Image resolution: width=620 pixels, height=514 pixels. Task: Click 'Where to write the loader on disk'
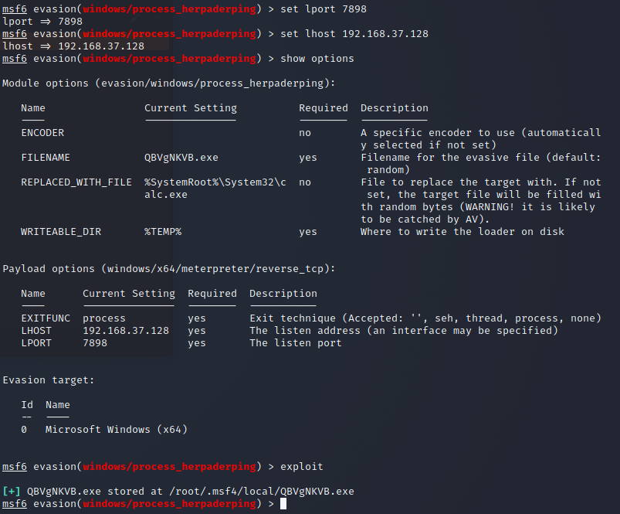[x=462, y=231]
